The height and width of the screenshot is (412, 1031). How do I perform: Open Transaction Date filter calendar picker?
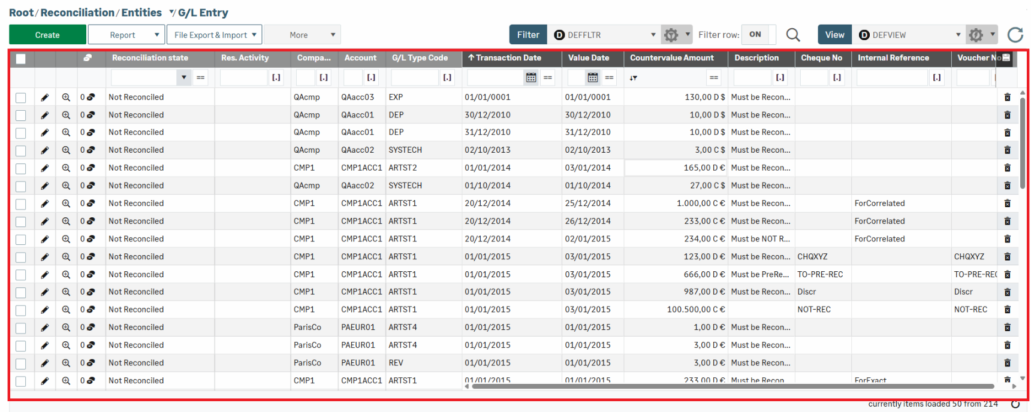pyautogui.click(x=530, y=77)
